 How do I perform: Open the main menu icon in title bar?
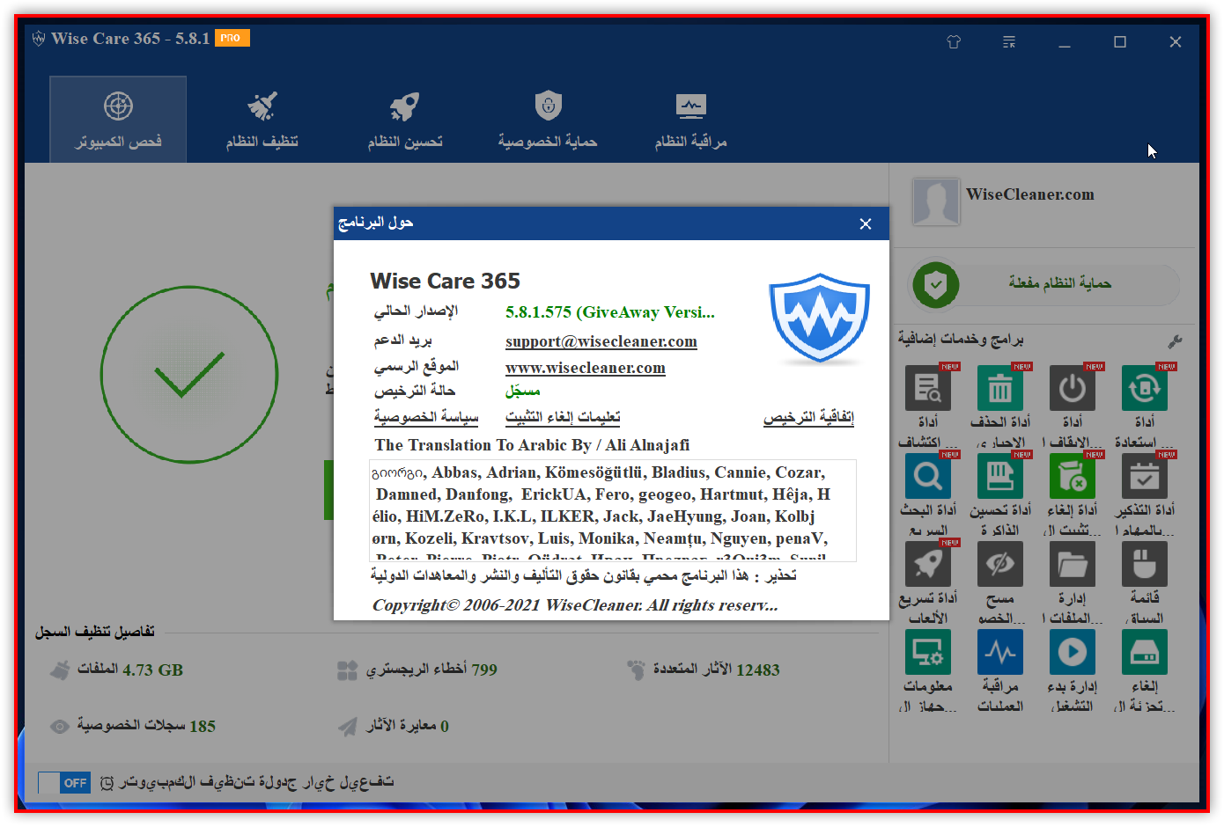(x=1009, y=41)
